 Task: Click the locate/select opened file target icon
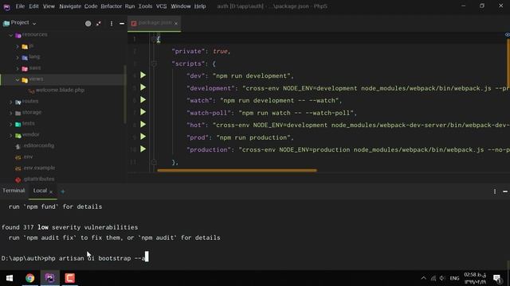[x=88, y=23]
